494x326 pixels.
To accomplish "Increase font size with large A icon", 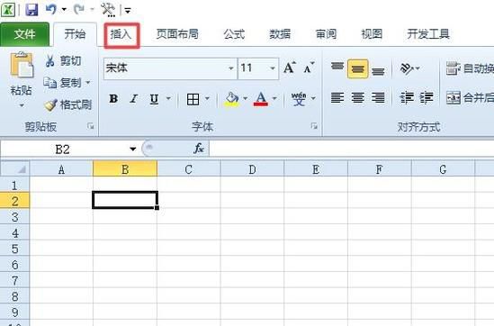I will [290, 68].
